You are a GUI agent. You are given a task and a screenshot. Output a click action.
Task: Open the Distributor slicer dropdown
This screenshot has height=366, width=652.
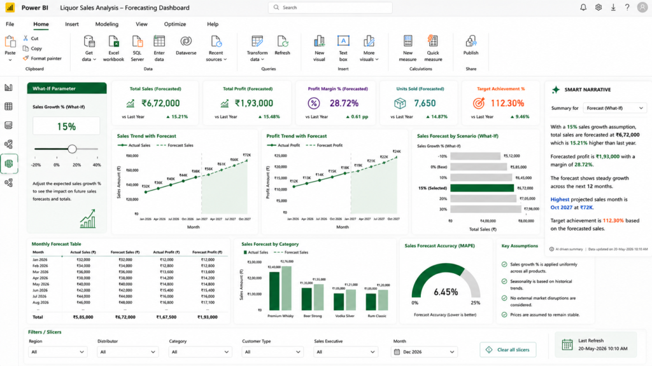(127, 352)
